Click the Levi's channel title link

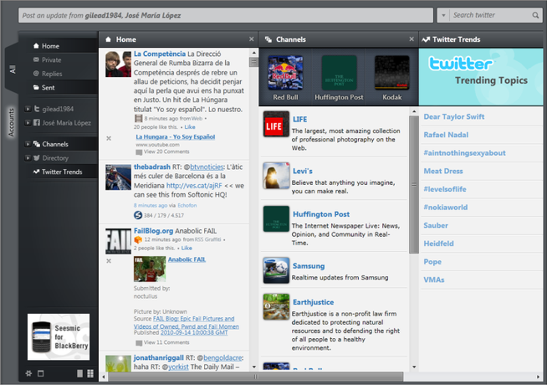[302, 171]
